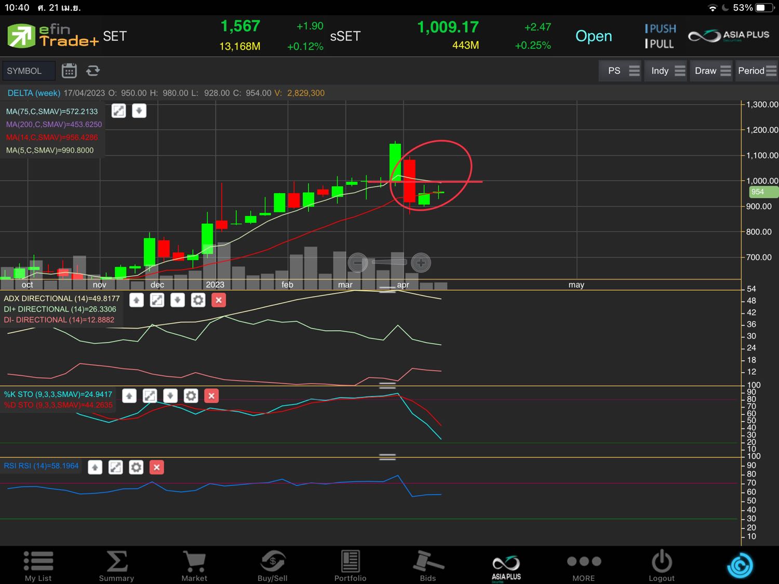Open STO indicator settings gear
Screen dimensions: 779x584
click(191, 396)
